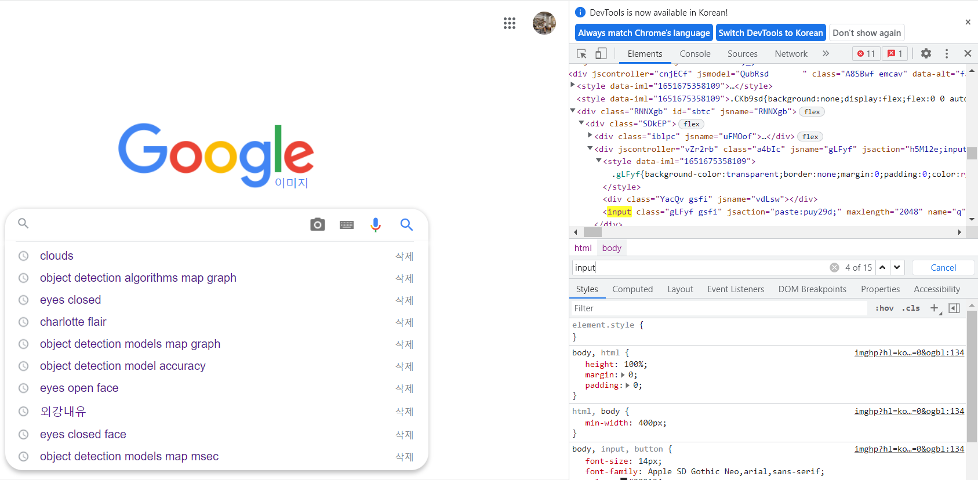Activate the inspect element picker
978x480 pixels.
(581, 53)
